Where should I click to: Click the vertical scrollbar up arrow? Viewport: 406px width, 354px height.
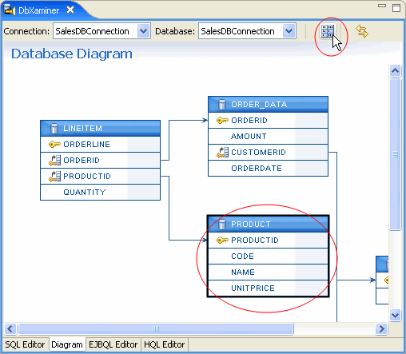(x=395, y=70)
